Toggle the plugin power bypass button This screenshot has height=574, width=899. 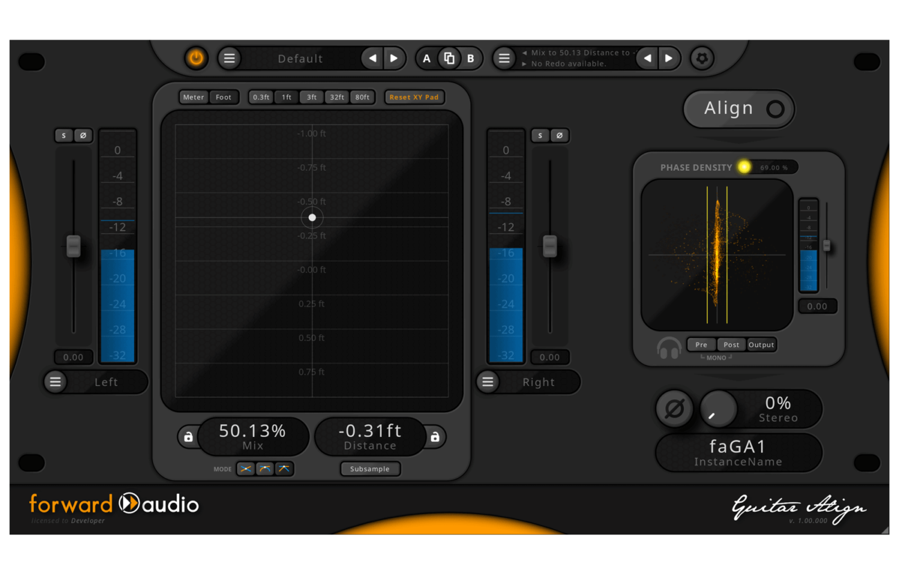[196, 58]
